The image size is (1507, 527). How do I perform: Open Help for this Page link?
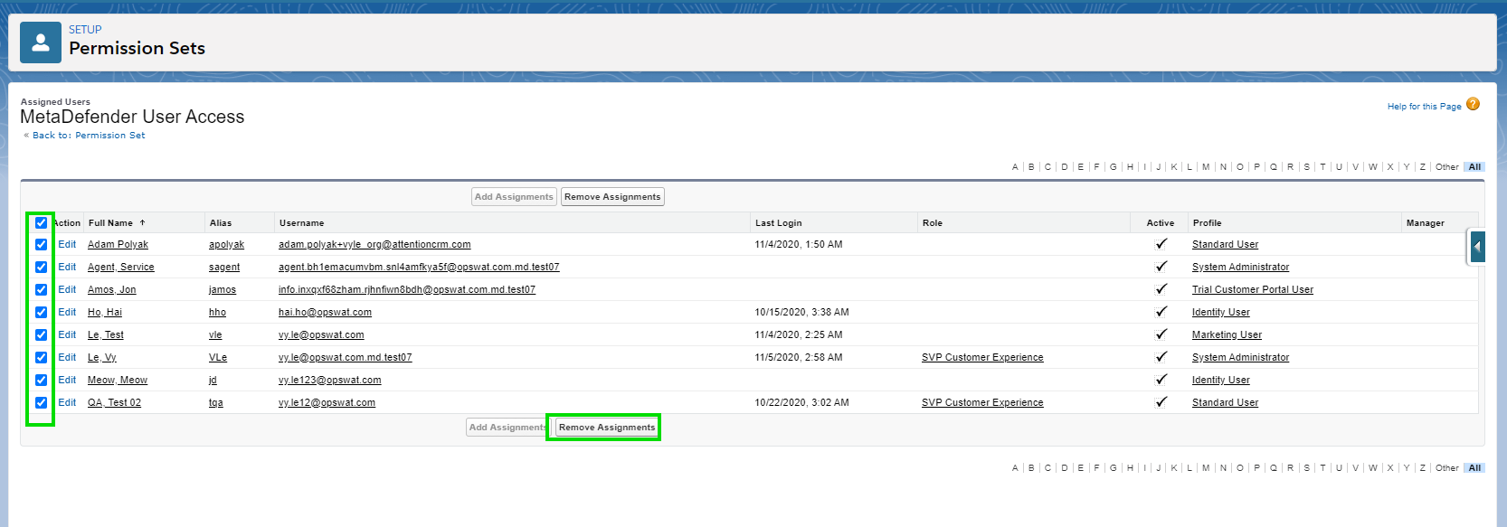tap(1424, 107)
